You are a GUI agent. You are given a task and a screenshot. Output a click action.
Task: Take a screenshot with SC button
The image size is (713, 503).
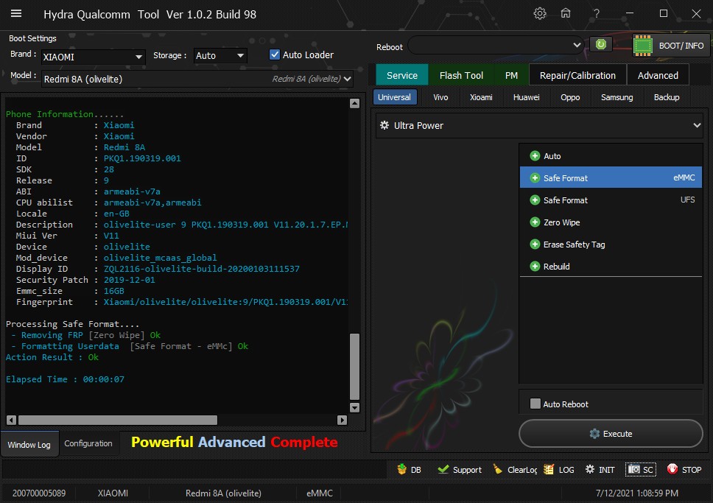coord(640,469)
